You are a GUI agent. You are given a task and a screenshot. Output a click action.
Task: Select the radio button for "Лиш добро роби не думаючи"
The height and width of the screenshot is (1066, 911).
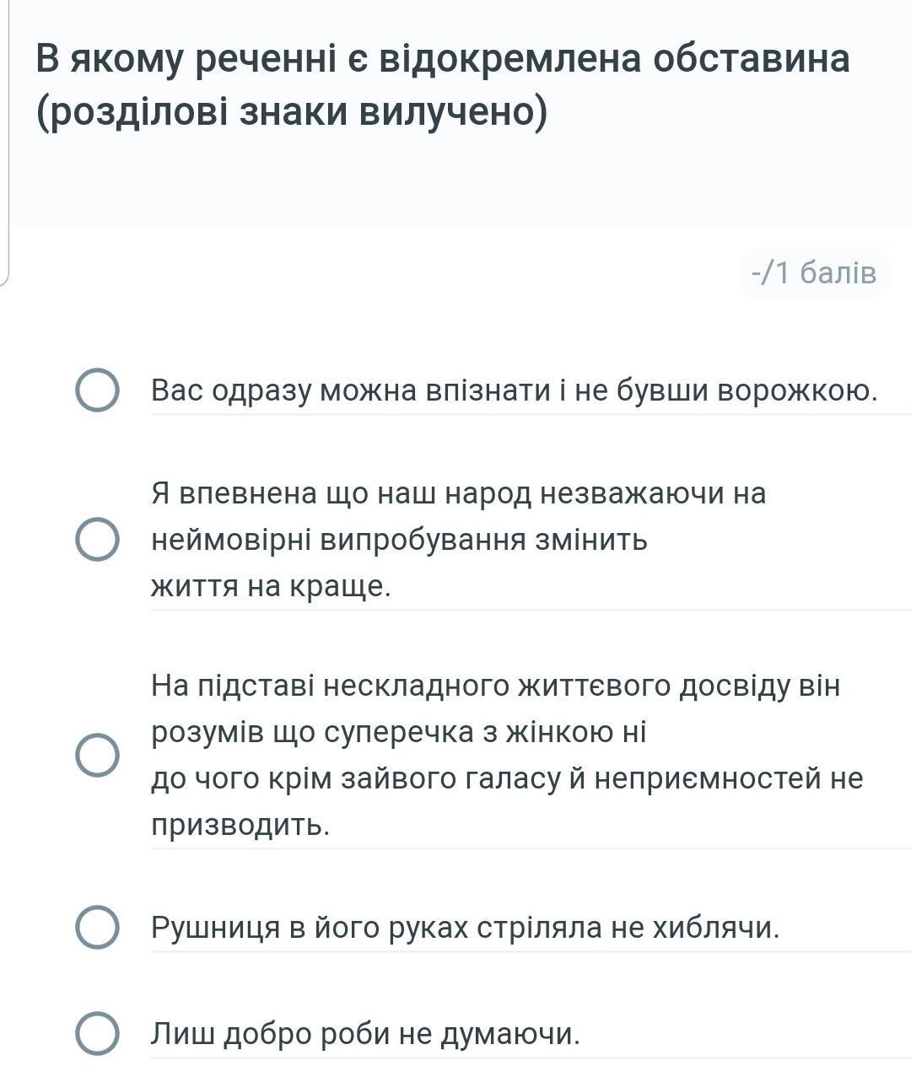(x=97, y=1033)
